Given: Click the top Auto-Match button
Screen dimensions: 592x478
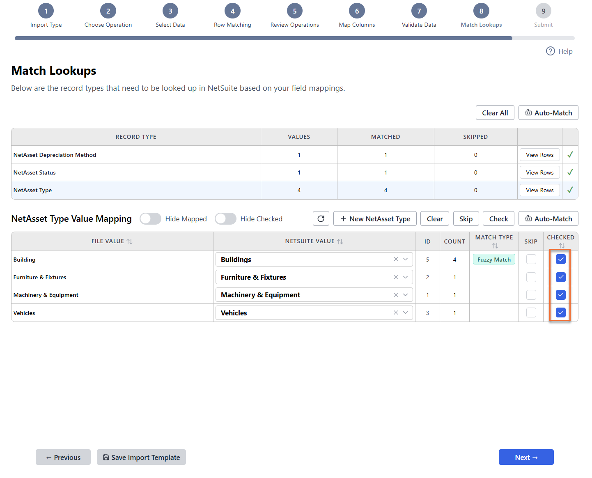Looking at the screenshot, I should click(548, 113).
